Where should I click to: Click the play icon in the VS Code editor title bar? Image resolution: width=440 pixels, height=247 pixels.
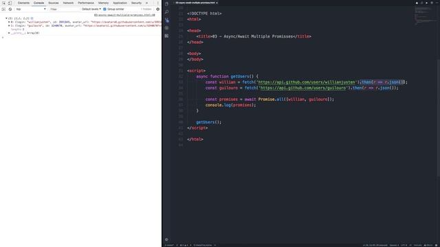coord(426,3)
